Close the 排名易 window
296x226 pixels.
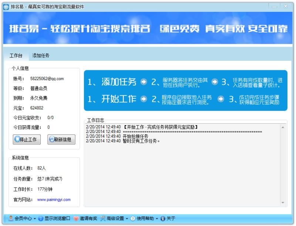point(286,7)
